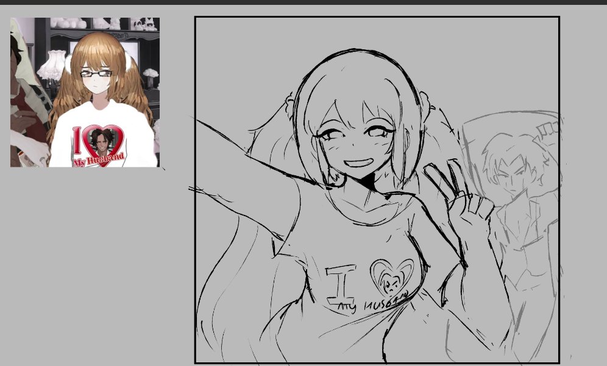607x366 pixels.
Task: Click the sketched 'MY HUSBAND' text on the canvas shirt
Action: [x=373, y=303]
